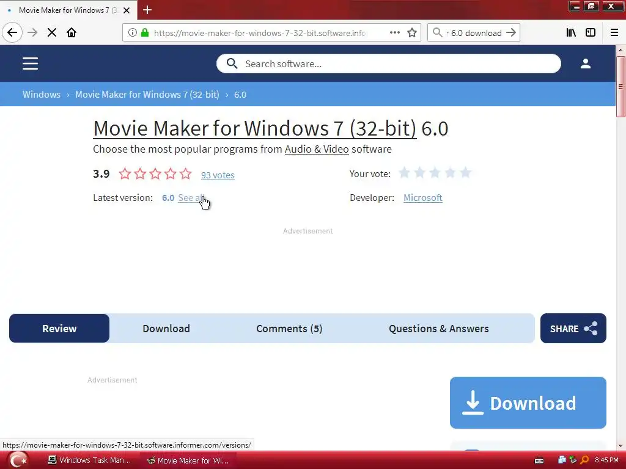Go to Windows breadcrumb link

42,95
